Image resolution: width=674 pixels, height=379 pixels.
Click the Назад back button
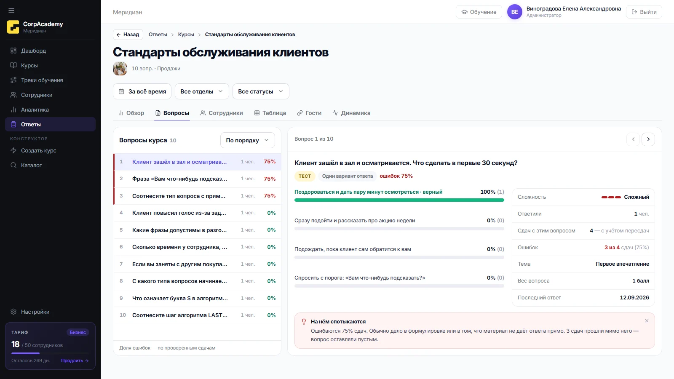click(128, 35)
